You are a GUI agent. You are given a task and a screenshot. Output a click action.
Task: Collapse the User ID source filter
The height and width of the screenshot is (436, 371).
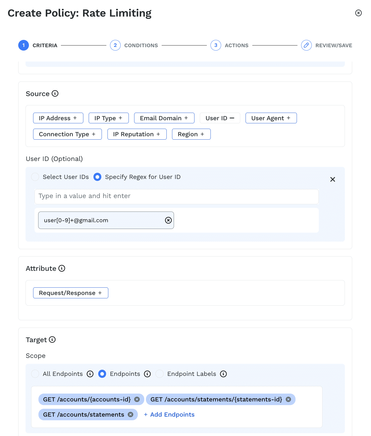click(x=220, y=118)
